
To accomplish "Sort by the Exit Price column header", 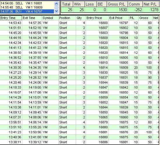I will 119,18.
